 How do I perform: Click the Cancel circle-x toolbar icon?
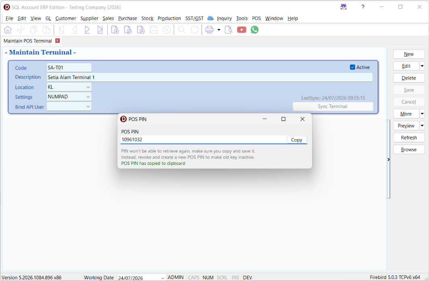click(166, 30)
